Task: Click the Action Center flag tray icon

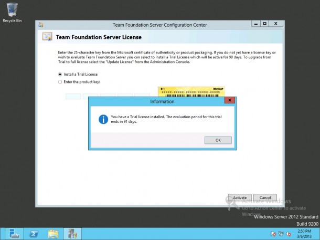Action: tap(273, 234)
